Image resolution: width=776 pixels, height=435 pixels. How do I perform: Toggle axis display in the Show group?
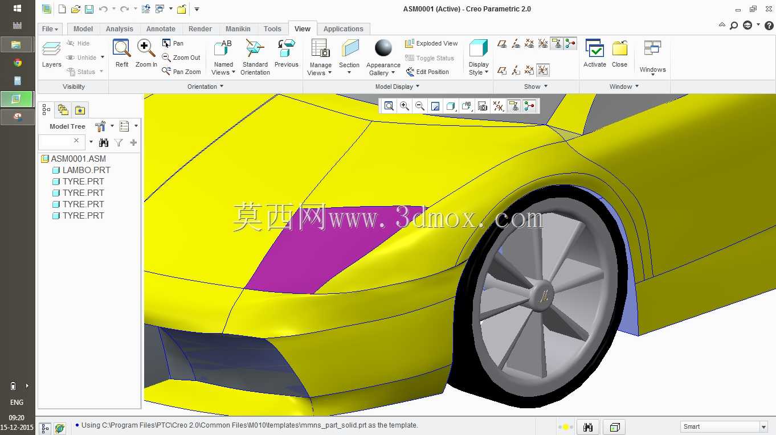click(516, 43)
